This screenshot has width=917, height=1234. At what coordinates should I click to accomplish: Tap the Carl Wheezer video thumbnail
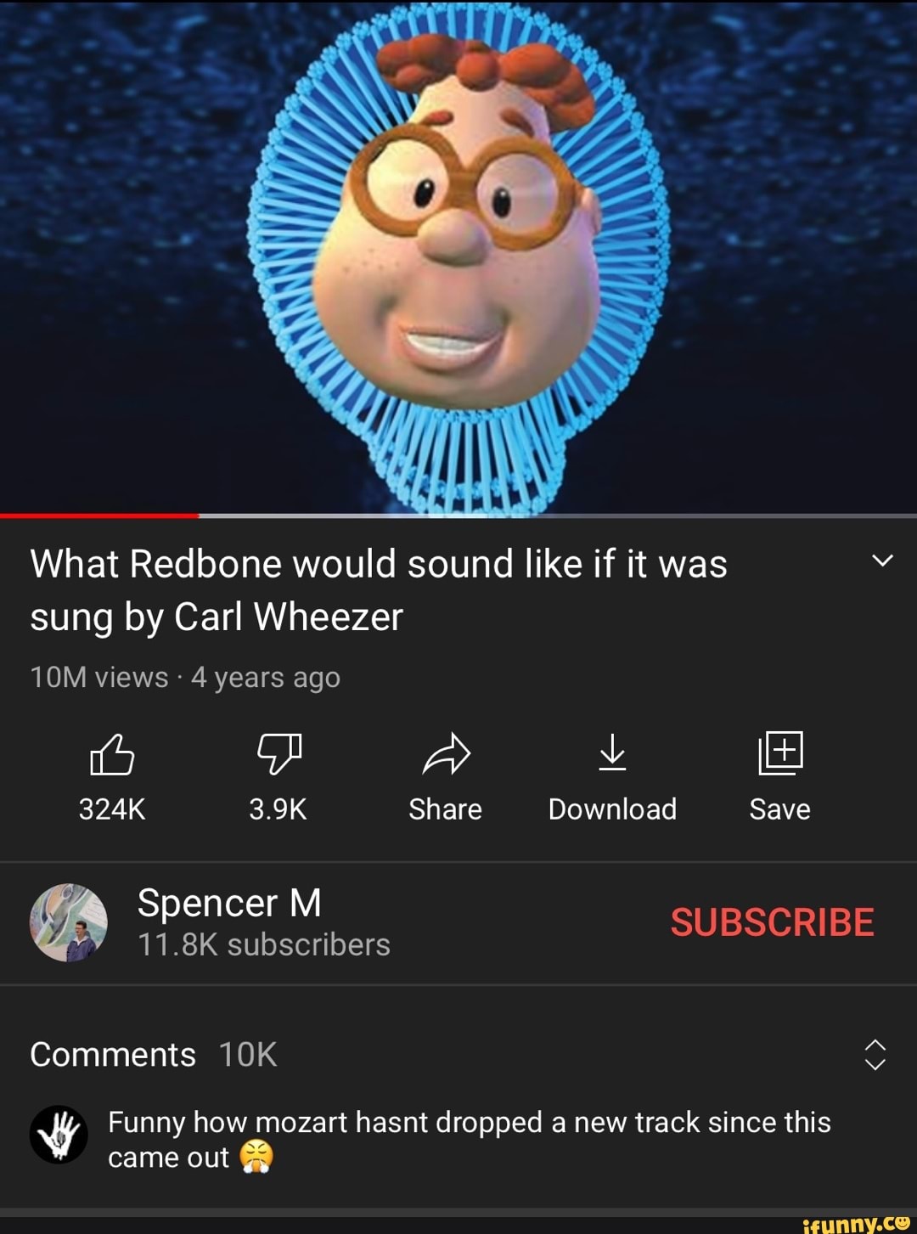[458, 255]
